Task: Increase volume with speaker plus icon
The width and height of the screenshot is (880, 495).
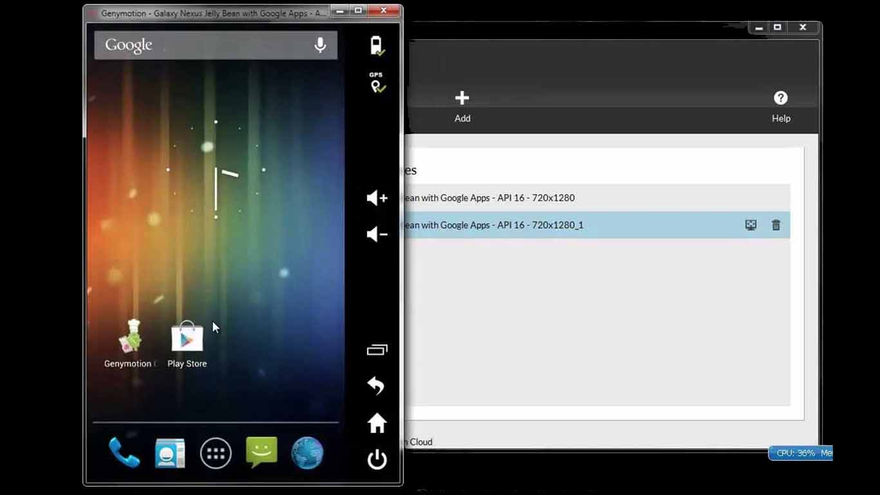Action: 377,198
